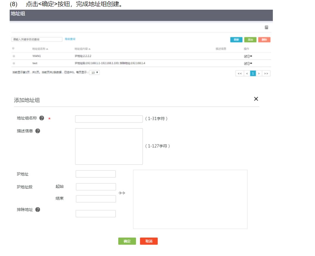
Task: Click the blue 刷新 refresh button
Action: tap(236, 40)
